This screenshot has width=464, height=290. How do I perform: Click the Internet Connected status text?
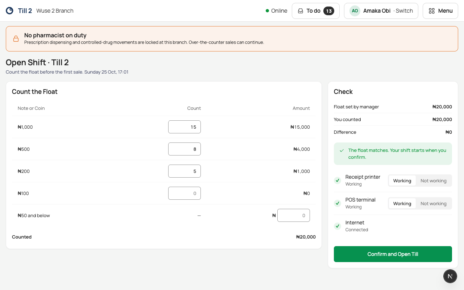point(357,230)
